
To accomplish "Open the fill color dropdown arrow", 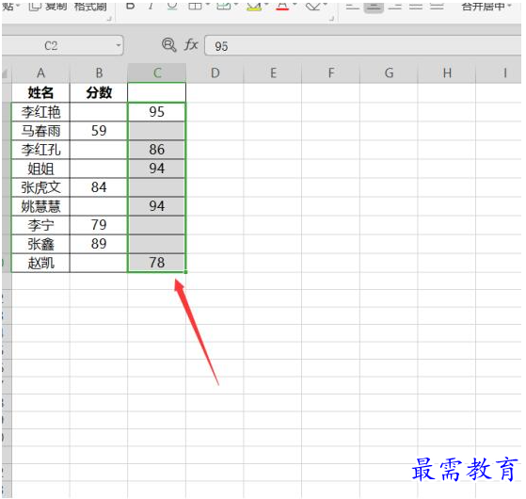I will (266, 5).
